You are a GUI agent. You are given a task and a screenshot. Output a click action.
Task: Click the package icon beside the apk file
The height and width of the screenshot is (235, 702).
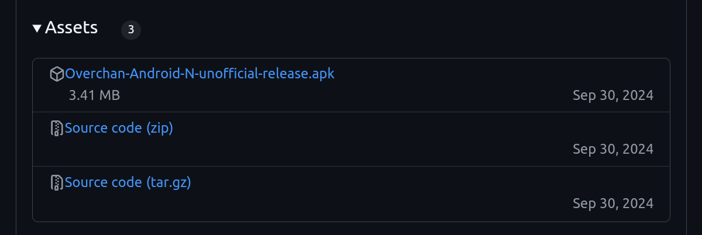[x=57, y=74]
